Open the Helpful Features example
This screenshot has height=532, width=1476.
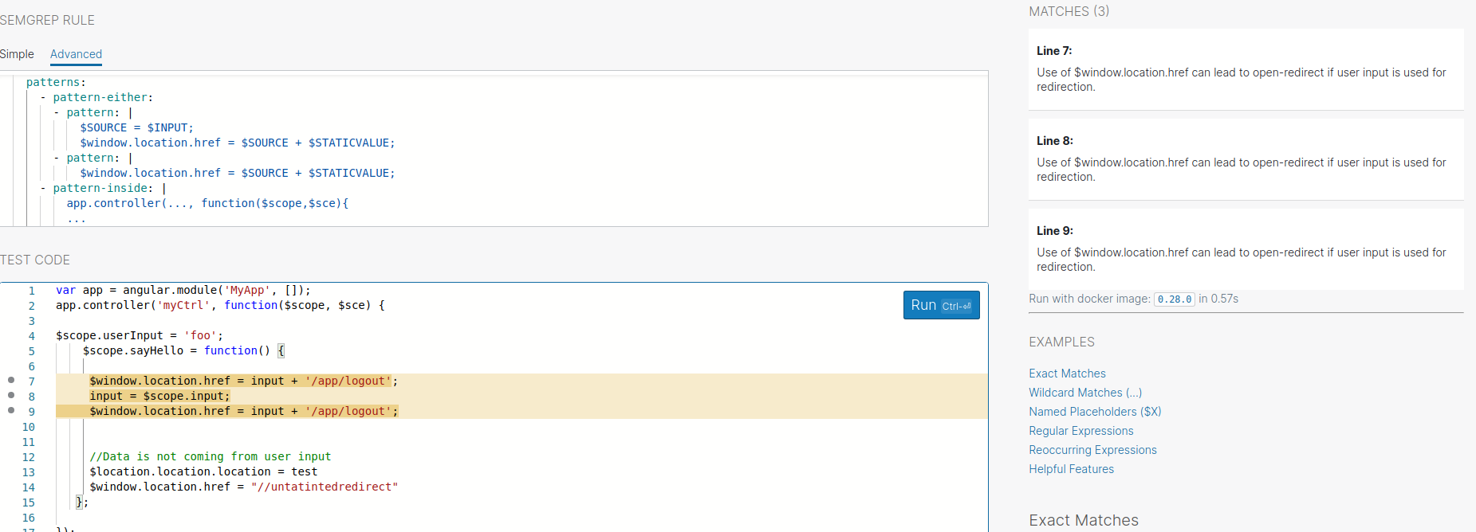(x=1071, y=469)
